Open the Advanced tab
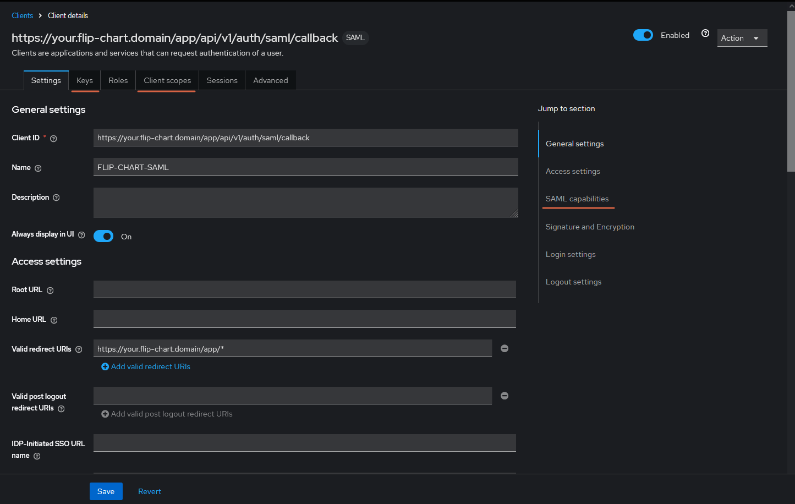 (x=271, y=80)
